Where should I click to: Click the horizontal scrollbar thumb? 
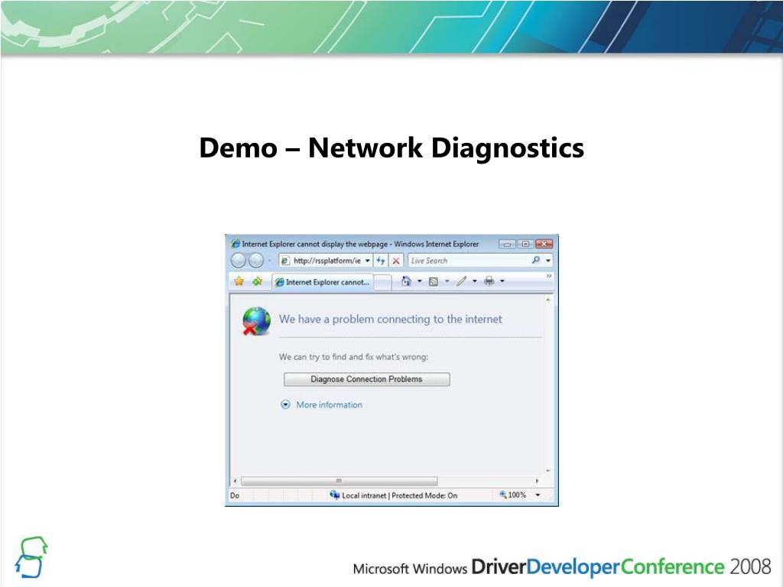[x=339, y=482]
